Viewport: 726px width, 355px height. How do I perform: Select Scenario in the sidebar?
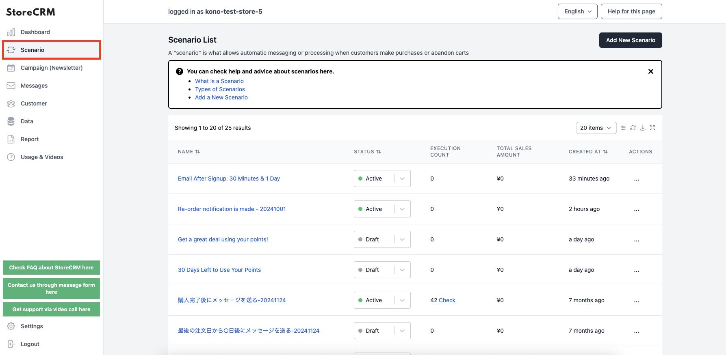pos(51,50)
